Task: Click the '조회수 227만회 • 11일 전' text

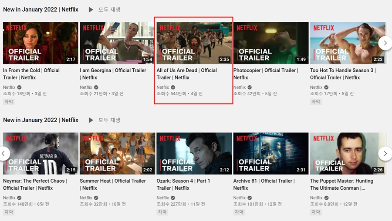Action: 180,204
